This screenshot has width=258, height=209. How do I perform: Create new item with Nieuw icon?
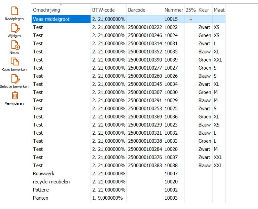(x=15, y=45)
